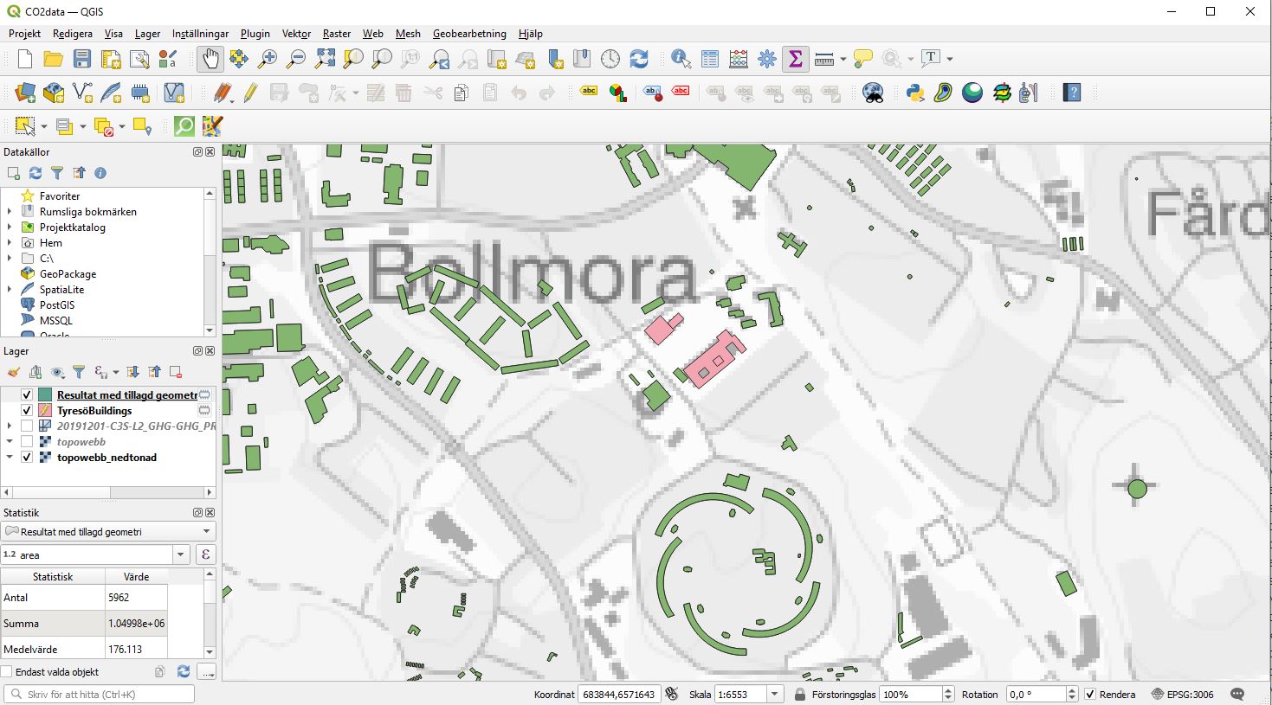Open the Python console

(x=914, y=93)
